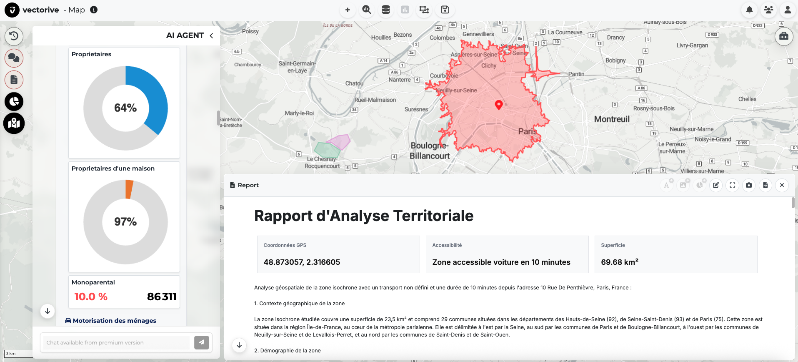Select the polygon zone drawing tool
This screenshot has height=362, width=798.
pos(424,10)
